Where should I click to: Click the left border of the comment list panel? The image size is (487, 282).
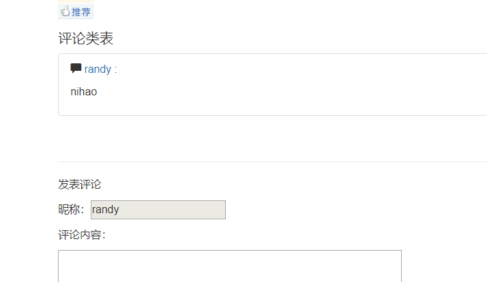coord(59,85)
